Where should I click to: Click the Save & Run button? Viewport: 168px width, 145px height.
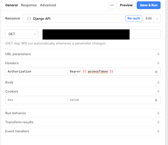pos(149,5)
